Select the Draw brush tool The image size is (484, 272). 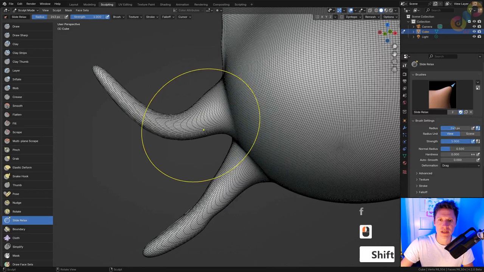coord(27,26)
